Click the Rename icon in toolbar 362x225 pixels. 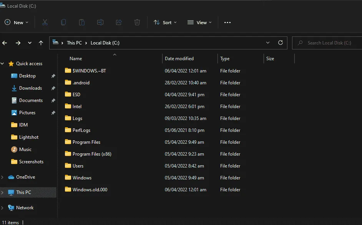tap(100, 22)
